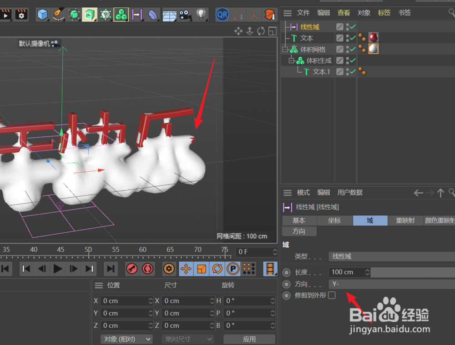Switch to the 基本 tab

299,220
